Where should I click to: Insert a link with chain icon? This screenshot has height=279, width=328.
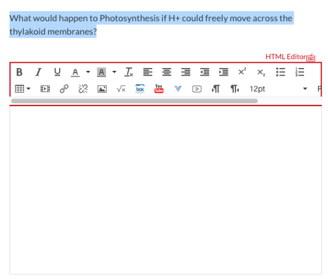(64, 89)
